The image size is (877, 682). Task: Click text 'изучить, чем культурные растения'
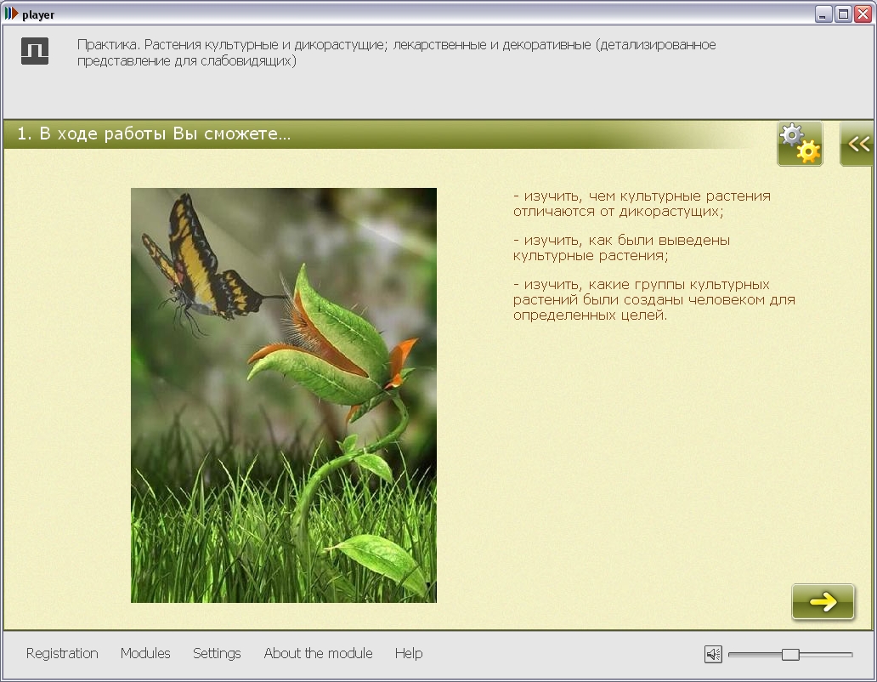click(x=647, y=196)
